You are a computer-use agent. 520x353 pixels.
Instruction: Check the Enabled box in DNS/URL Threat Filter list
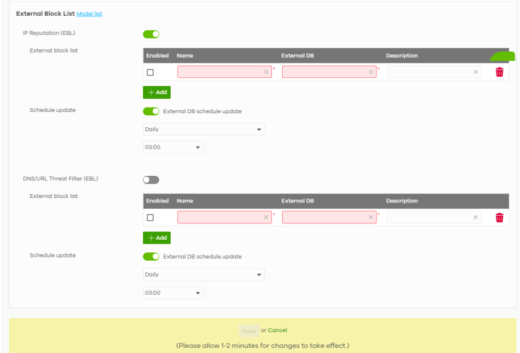(x=151, y=218)
